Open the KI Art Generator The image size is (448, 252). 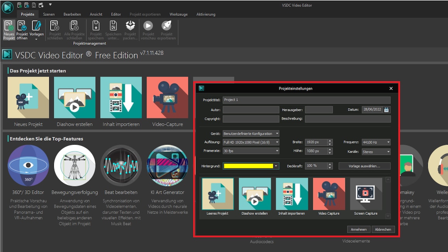point(167,165)
